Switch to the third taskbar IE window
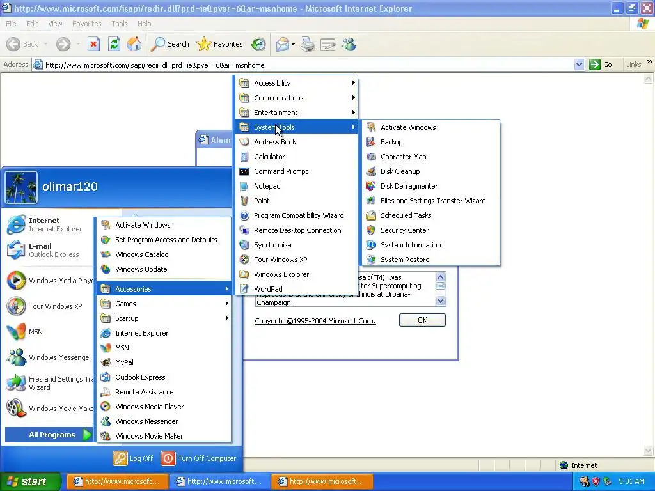 (322, 481)
